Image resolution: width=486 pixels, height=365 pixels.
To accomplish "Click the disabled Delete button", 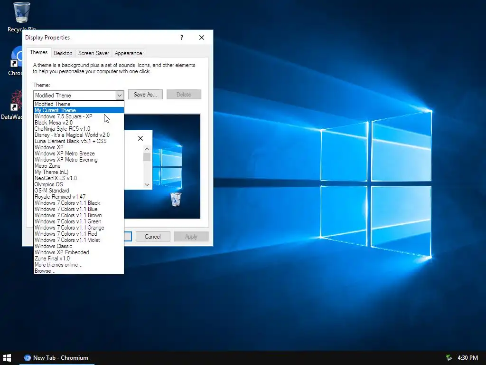I will [x=184, y=95].
